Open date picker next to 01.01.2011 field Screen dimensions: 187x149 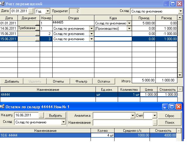[x=31, y=11]
